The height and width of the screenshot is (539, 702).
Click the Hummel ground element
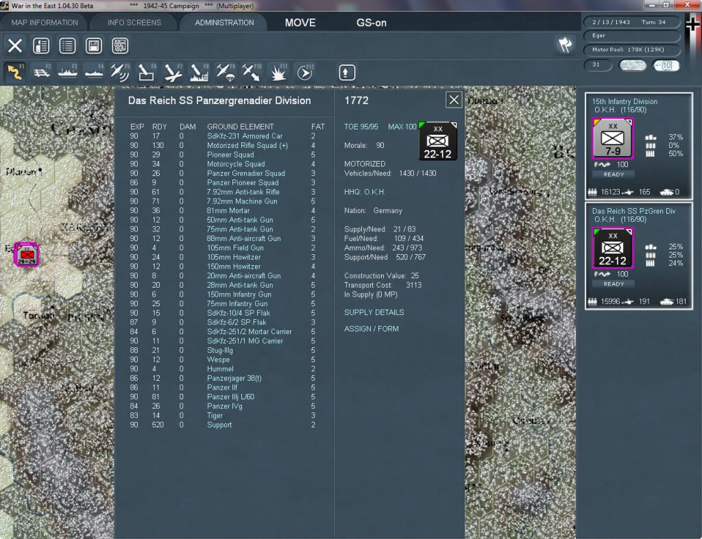coord(220,369)
